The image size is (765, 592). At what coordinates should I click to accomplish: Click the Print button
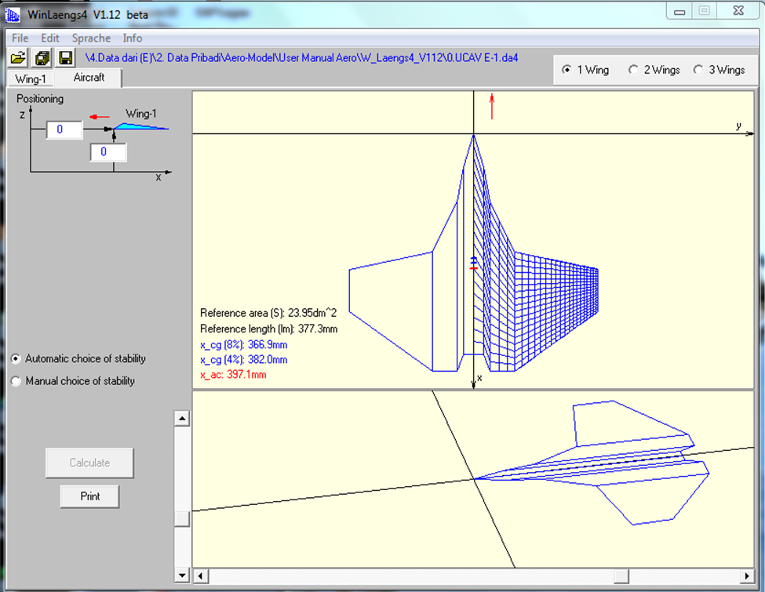pos(89,496)
